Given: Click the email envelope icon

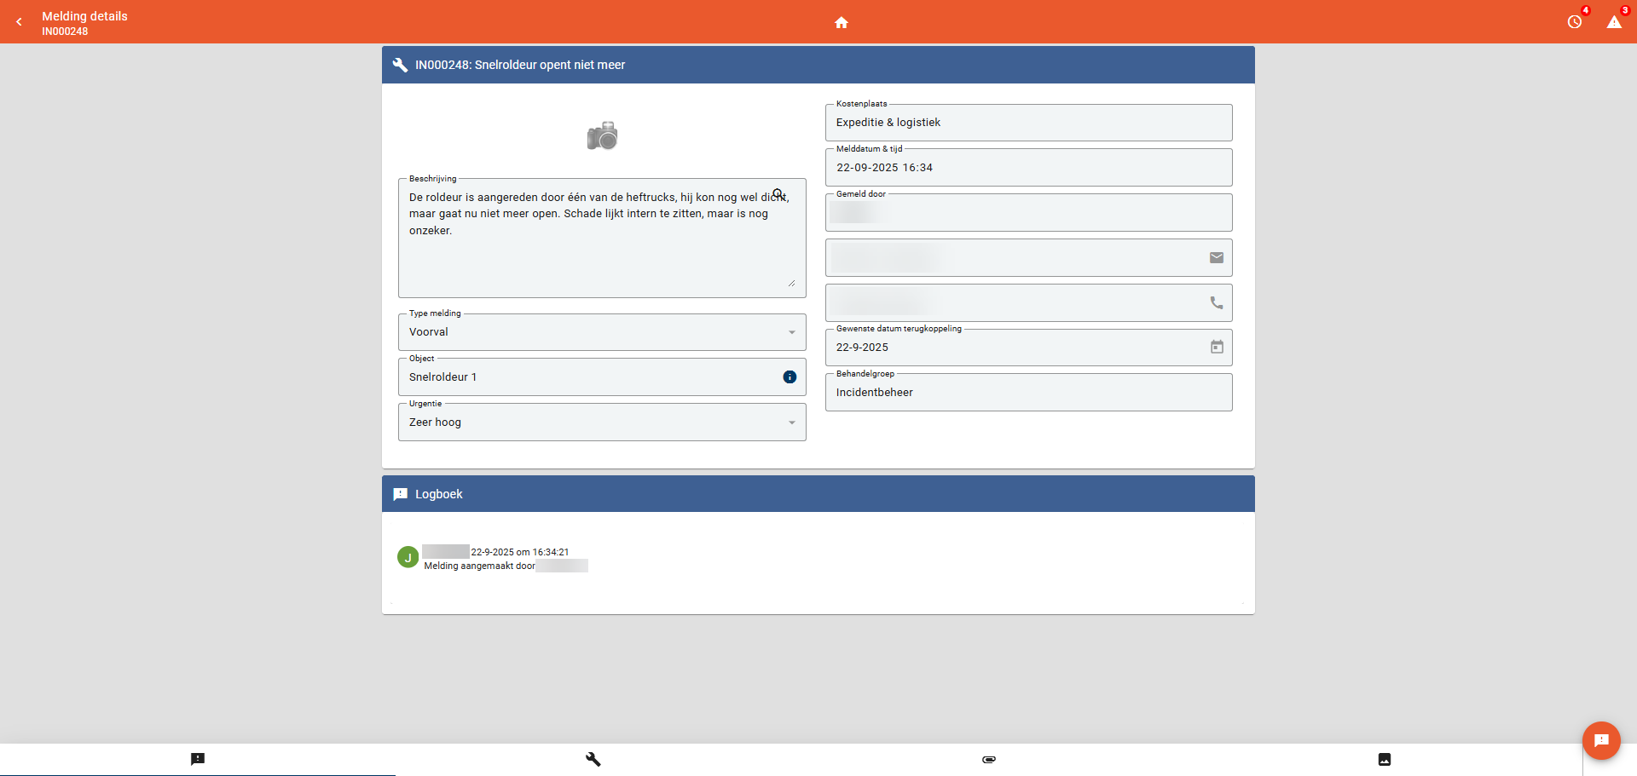Looking at the screenshot, I should coord(1216,258).
